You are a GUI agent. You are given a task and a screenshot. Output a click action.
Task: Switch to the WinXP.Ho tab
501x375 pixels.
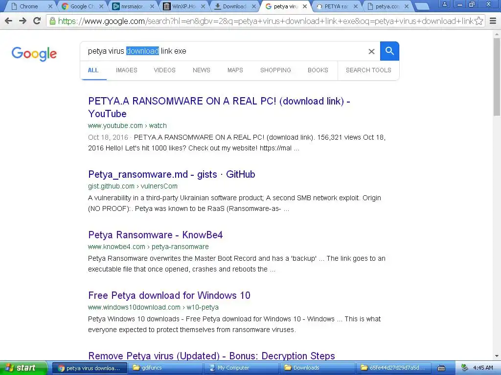point(183,6)
